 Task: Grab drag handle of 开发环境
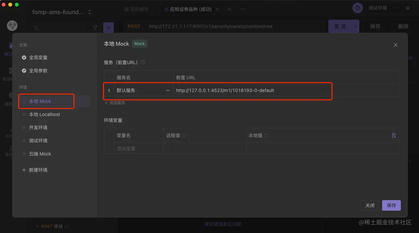click(24, 128)
